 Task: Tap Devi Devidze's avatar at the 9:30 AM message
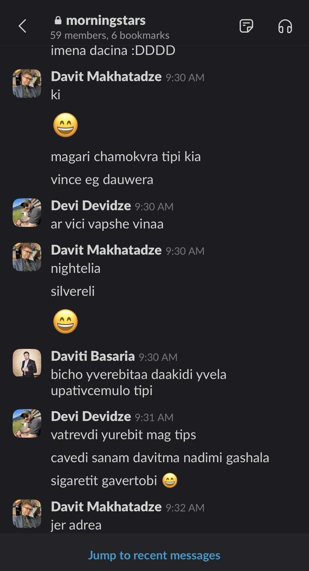click(x=27, y=212)
